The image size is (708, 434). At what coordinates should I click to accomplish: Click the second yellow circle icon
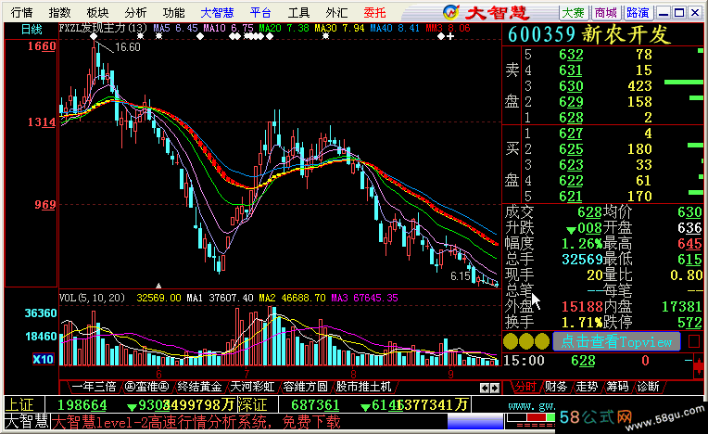click(526, 341)
